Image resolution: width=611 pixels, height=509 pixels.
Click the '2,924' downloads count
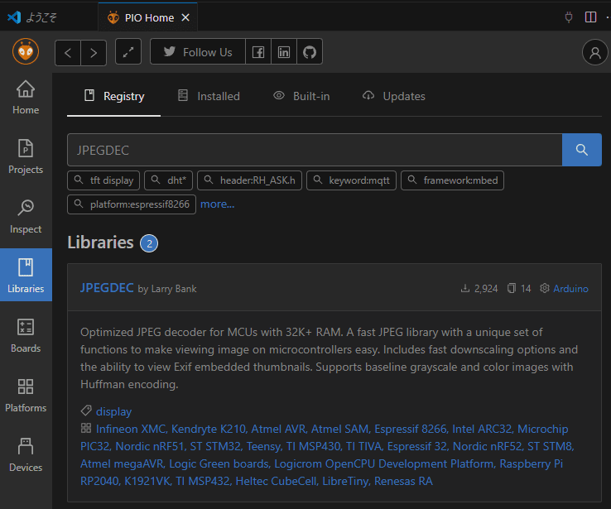pos(479,289)
